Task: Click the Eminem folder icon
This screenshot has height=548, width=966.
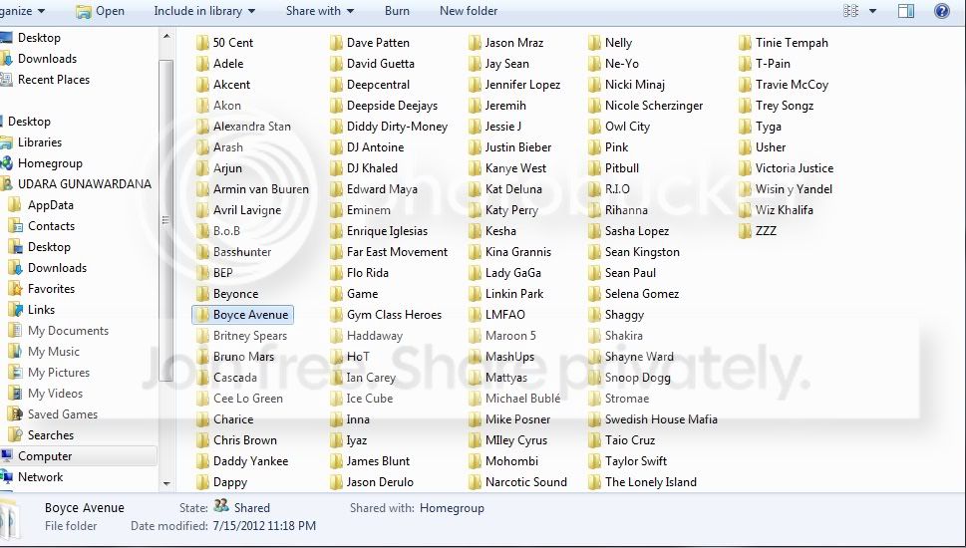Action: [x=336, y=210]
